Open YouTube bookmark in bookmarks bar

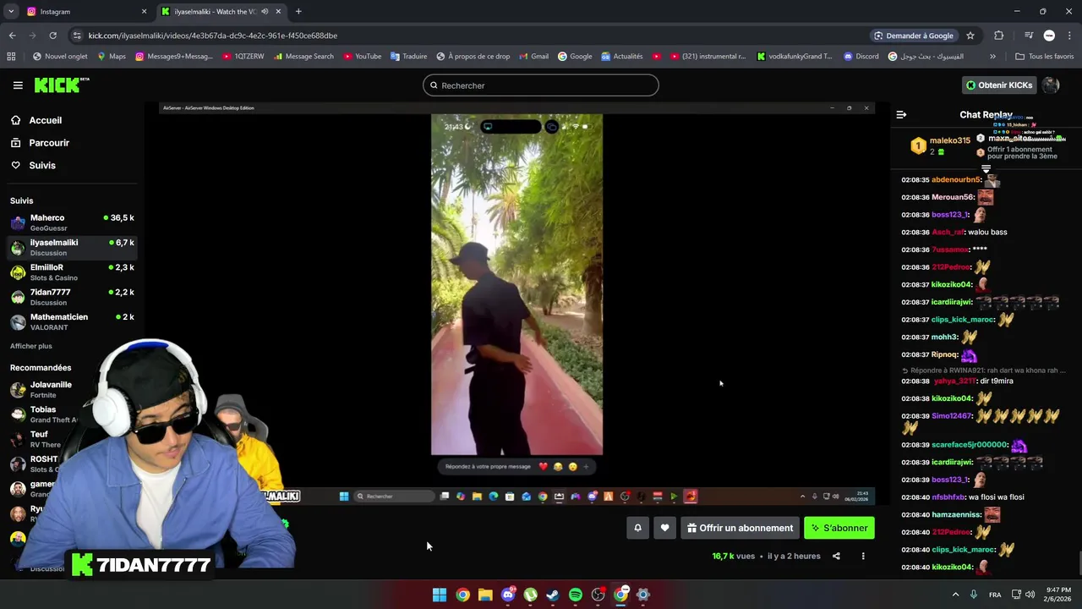[361, 57]
